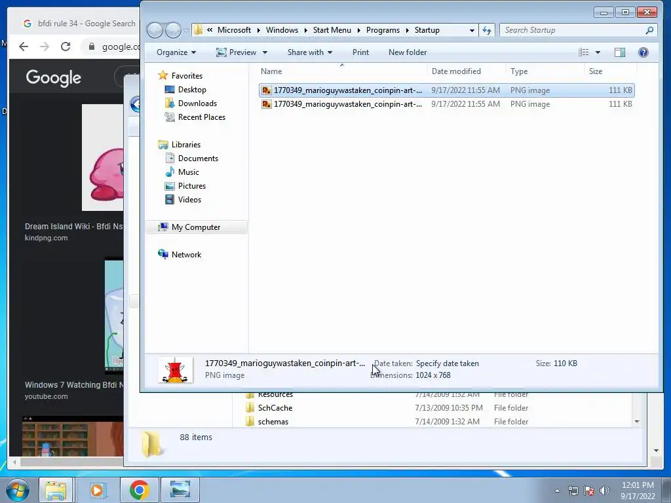
Task: Click the Explorer Forward navigation button
Action: point(173,30)
